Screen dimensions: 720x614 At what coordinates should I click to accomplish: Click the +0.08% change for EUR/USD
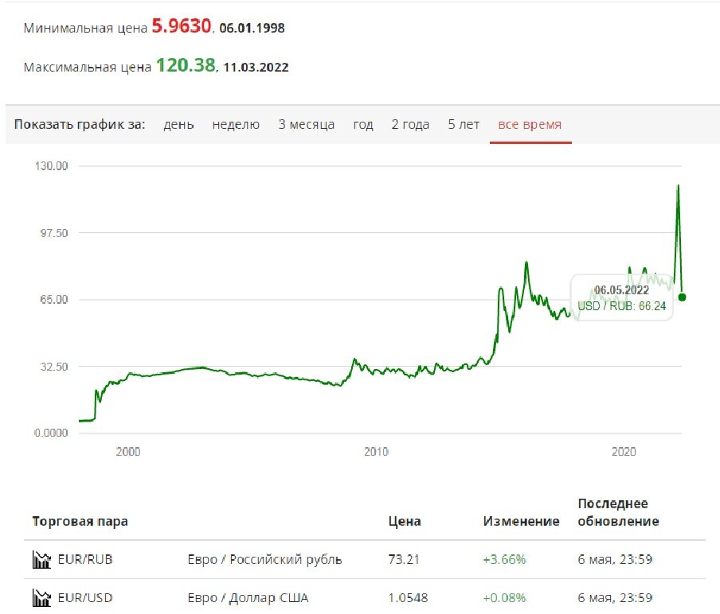[503, 597]
